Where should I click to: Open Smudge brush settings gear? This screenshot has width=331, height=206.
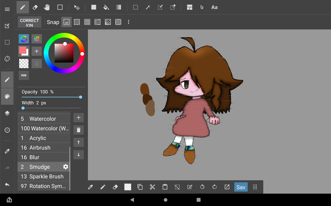tap(66, 167)
